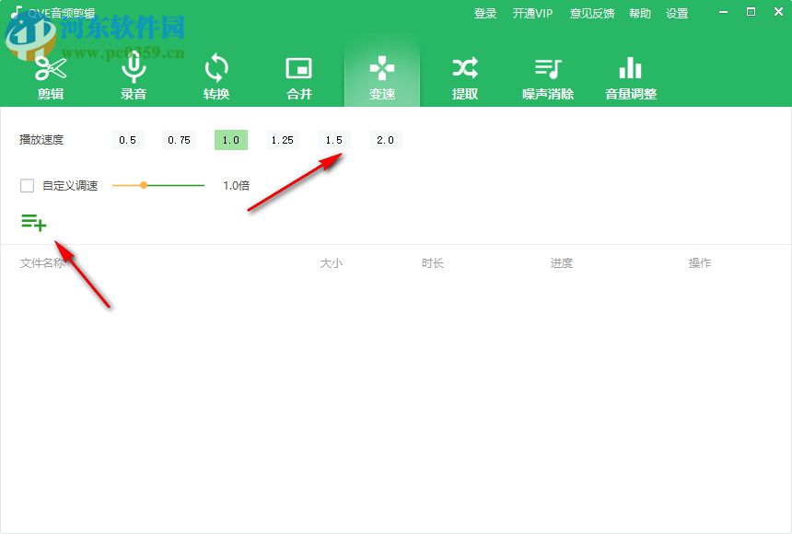This screenshot has width=792, height=534.
Task: Select the 1.25 playback speed preset
Action: click(x=282, y=139)
